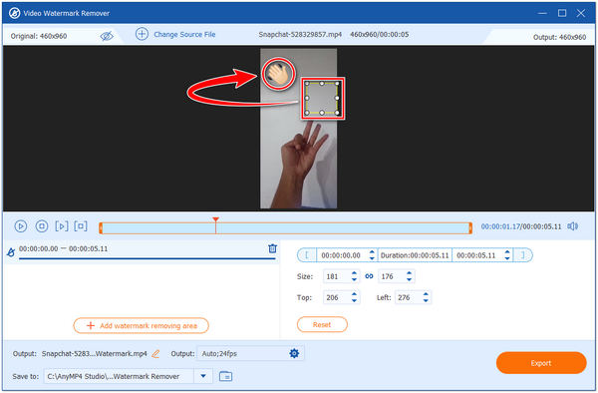Rename output file with pencil icon
This screenshot has width=598, height=393.
[x=155, y=354]
